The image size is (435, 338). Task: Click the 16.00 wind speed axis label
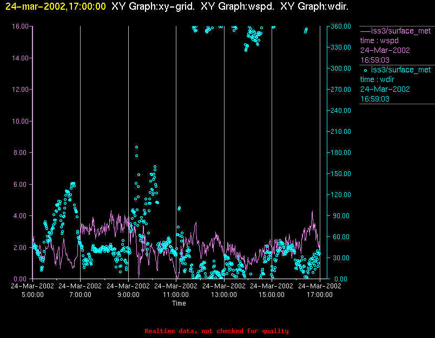[20, 26]
